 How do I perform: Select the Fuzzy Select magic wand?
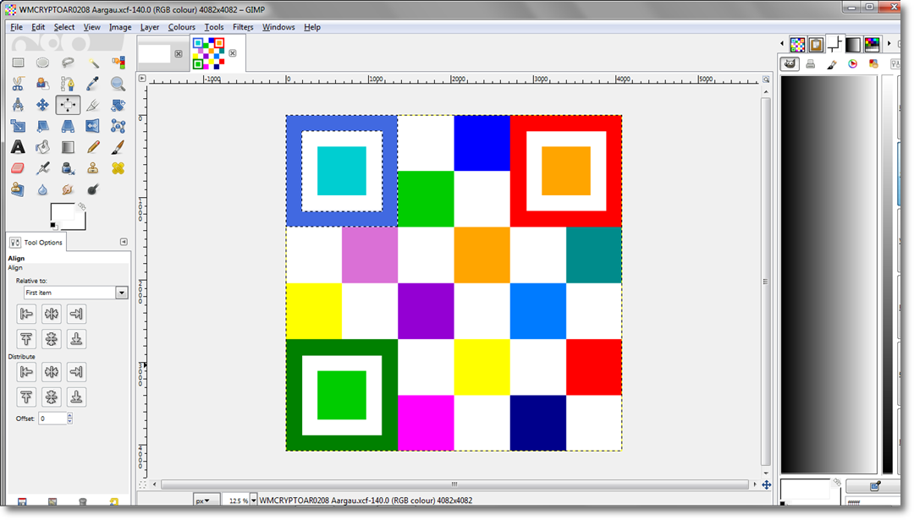point(93,63)
